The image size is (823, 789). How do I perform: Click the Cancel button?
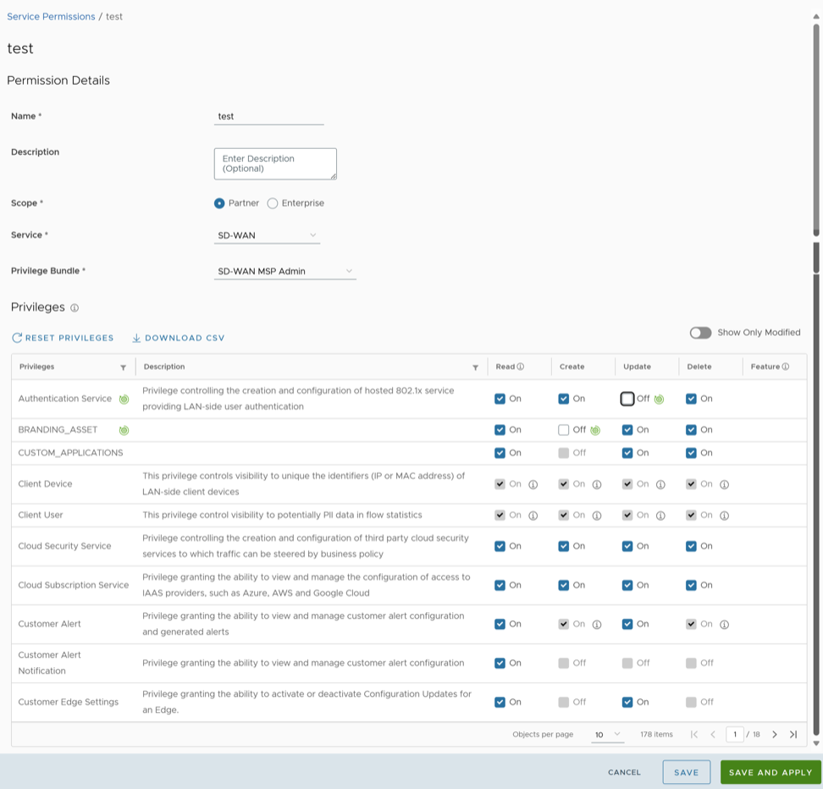point(624,772)
